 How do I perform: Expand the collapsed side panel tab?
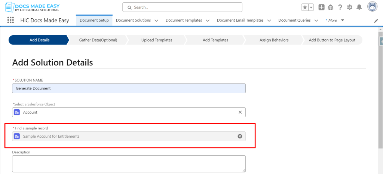381,41
